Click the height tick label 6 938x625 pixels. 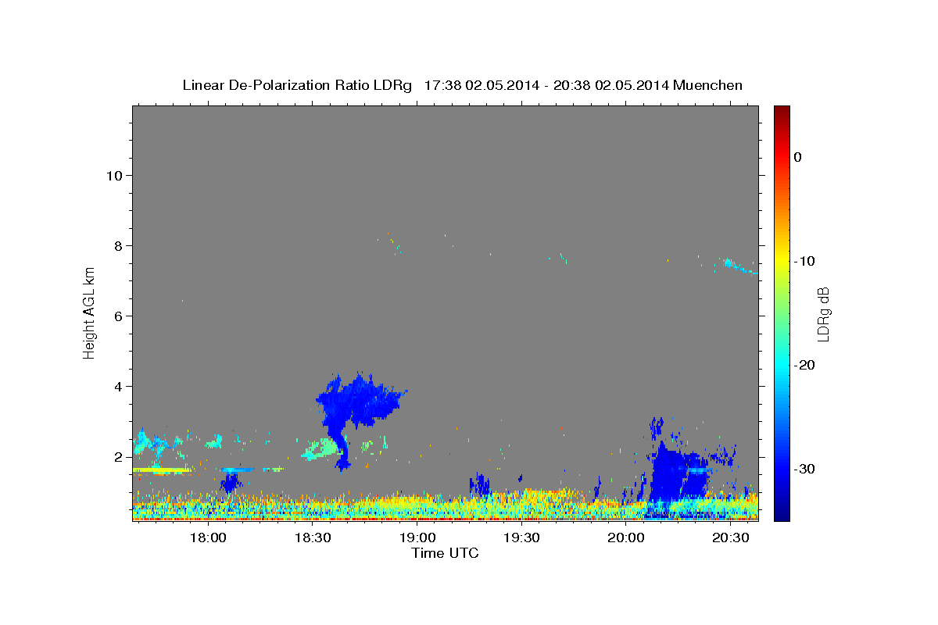117,316
